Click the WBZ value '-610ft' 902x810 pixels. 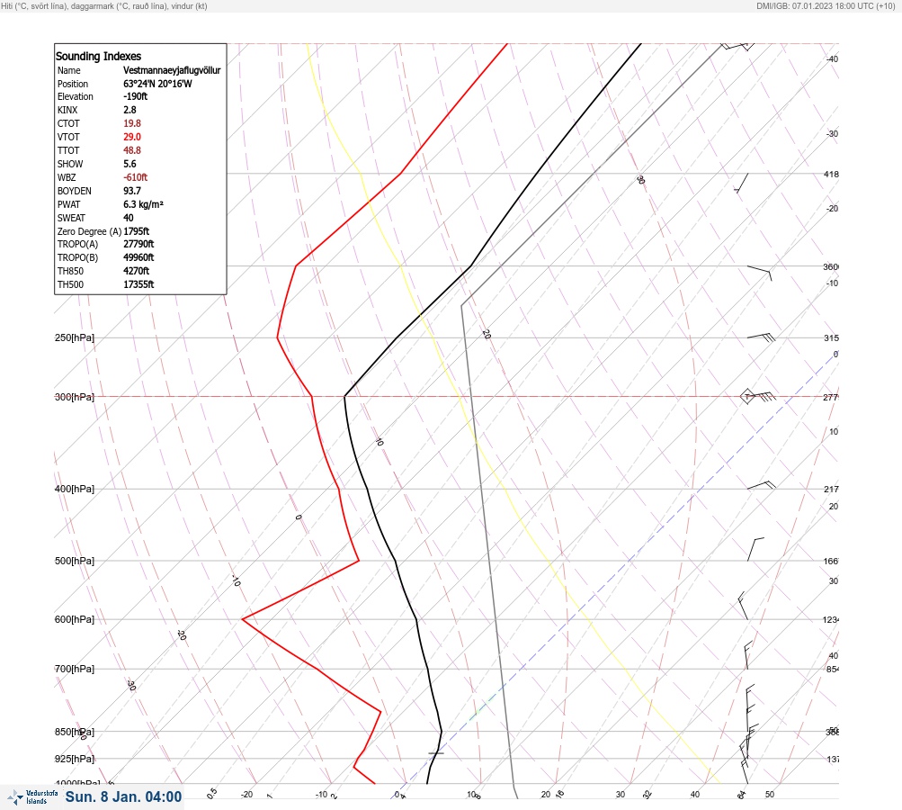[135, 177]
